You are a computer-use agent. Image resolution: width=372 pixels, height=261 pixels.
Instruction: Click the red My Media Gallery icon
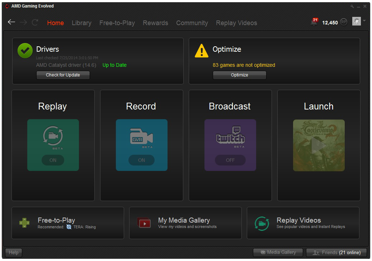click(144, 223)
